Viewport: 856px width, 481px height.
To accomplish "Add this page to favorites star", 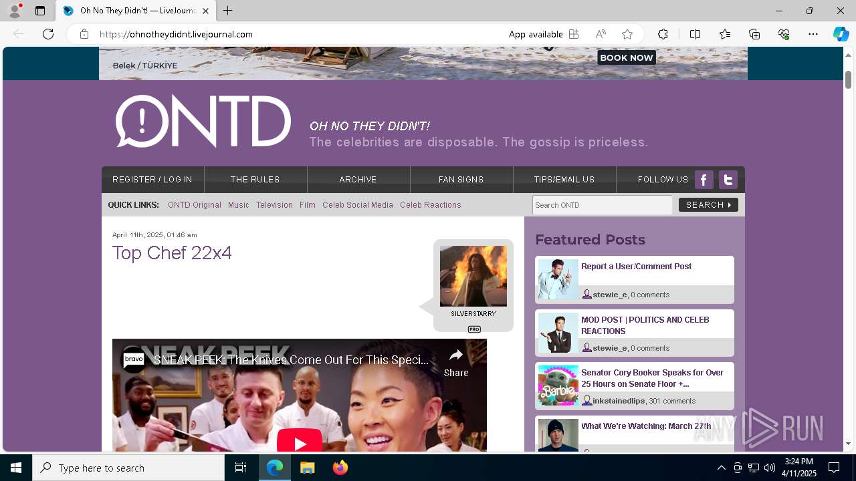I will 627,34.
